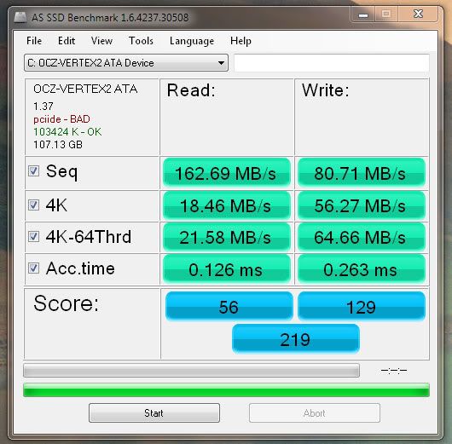Open the File menu
The image size is (452, 444).
point(34,41)
